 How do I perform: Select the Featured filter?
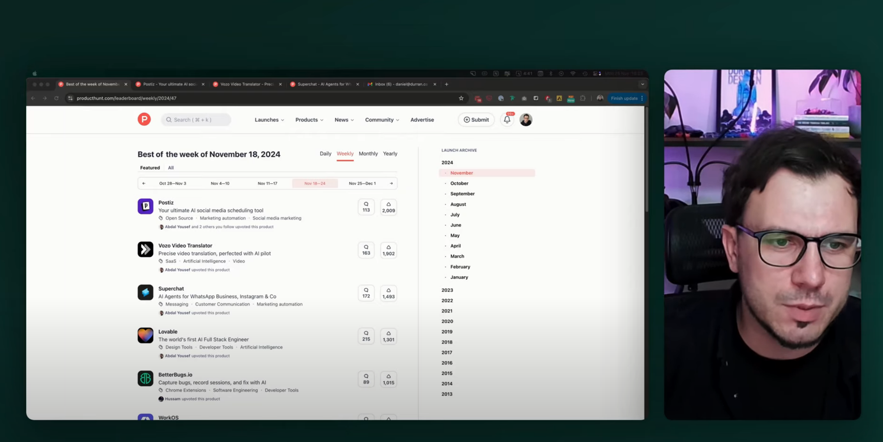pos(150,167)
